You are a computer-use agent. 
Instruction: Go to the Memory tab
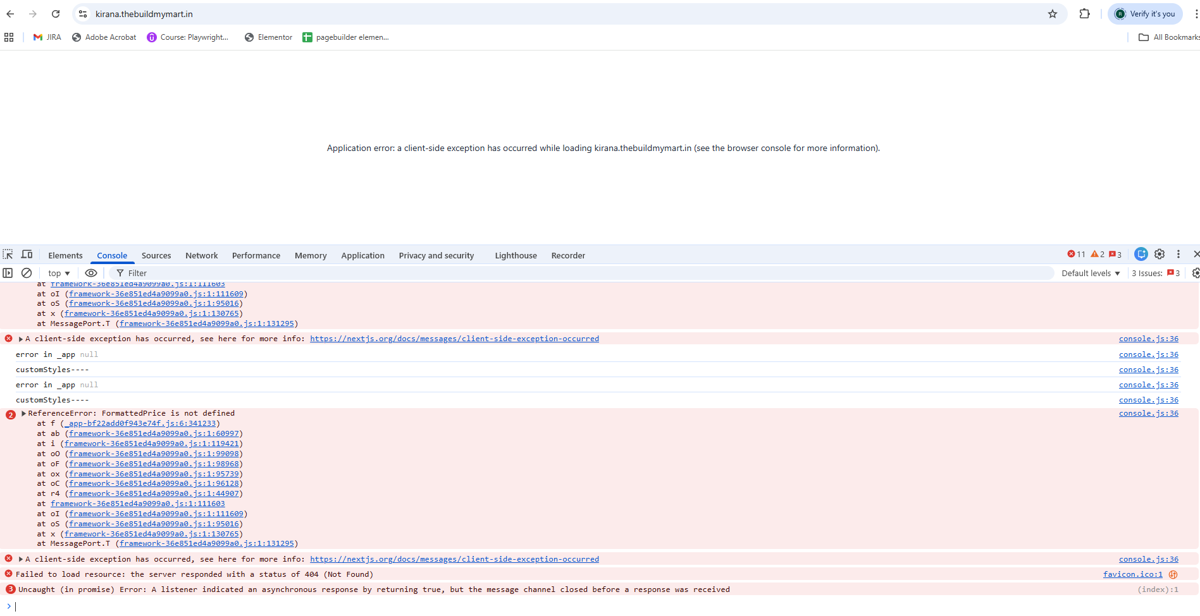[311, 255]
